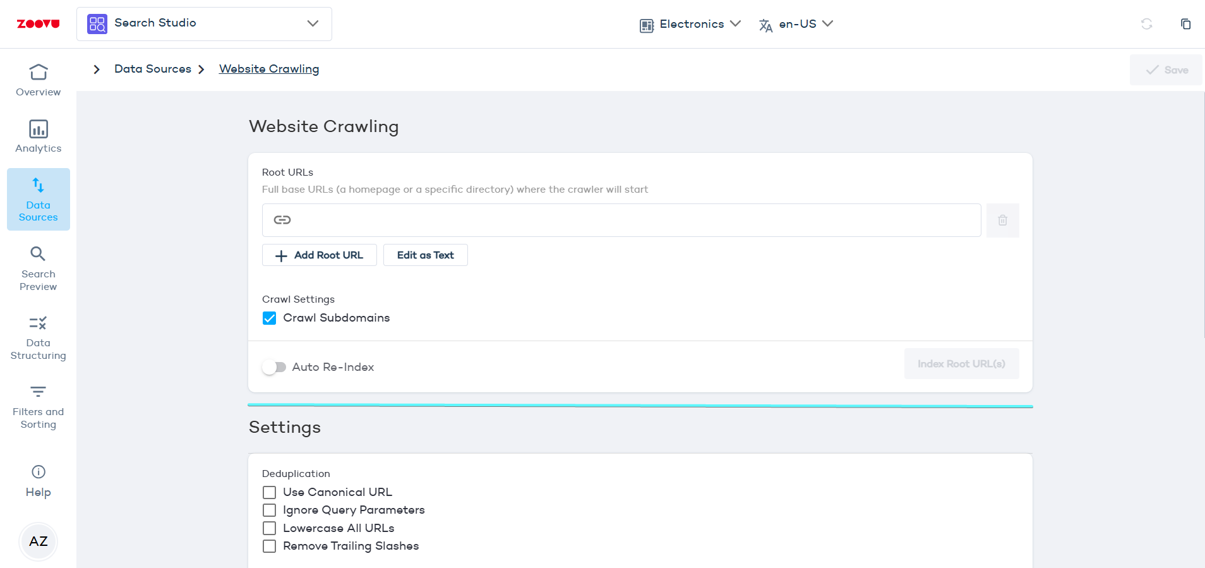Select the Data Sources sidebar item

pos(38,199)
